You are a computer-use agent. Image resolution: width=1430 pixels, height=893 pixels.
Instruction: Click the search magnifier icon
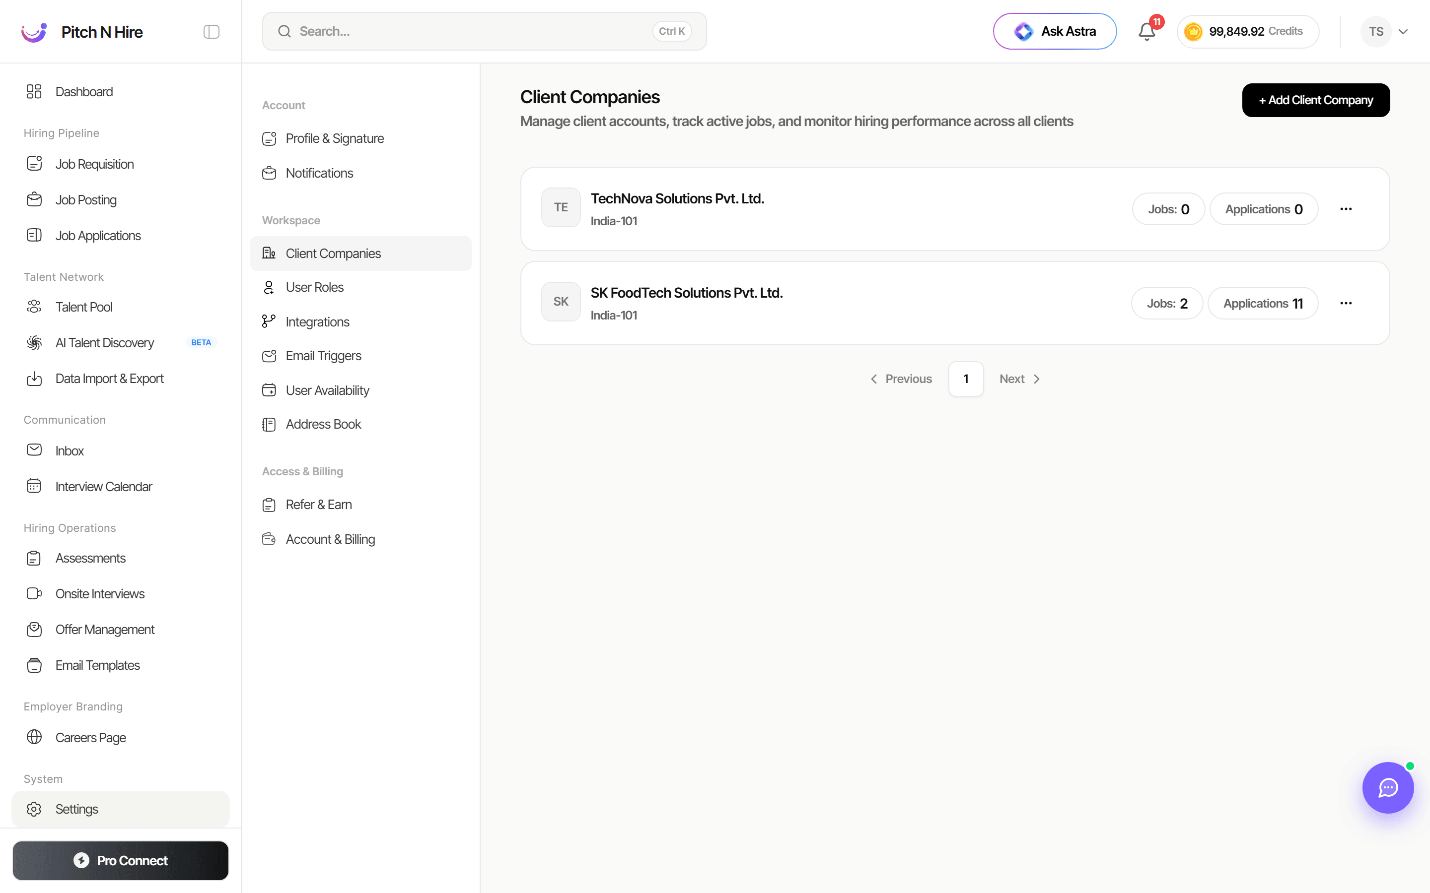(284, 32)
